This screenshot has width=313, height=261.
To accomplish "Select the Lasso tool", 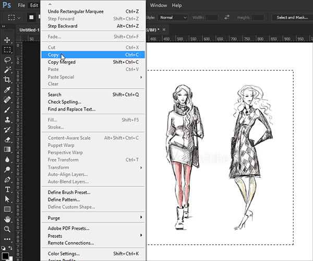I will point(7,60).
